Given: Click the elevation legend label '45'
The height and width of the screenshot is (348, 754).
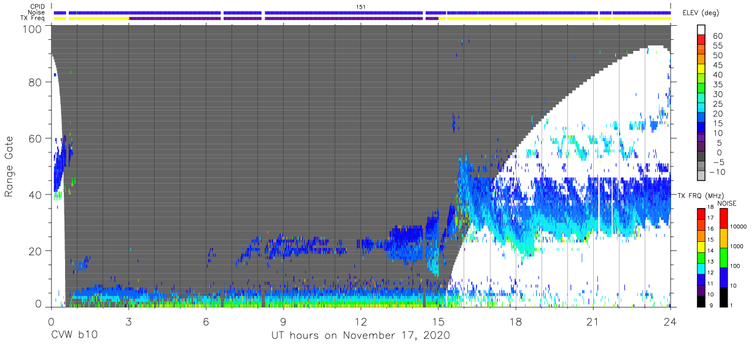Looking at the screenshot, I should tap(717, 65).
